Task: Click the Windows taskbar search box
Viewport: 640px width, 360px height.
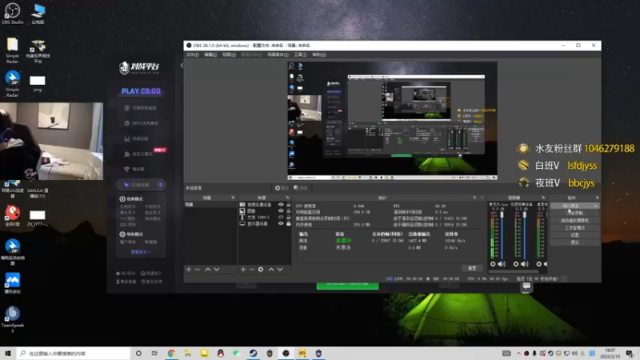Action: (74, 354)
